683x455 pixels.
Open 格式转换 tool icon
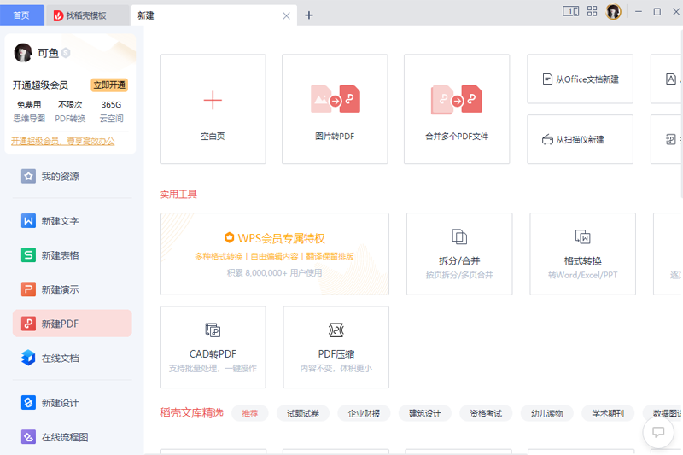pos(582,236)
